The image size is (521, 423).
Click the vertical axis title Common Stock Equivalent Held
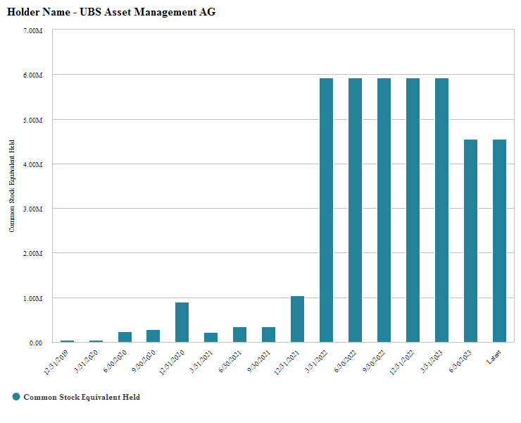pos(12,185)
